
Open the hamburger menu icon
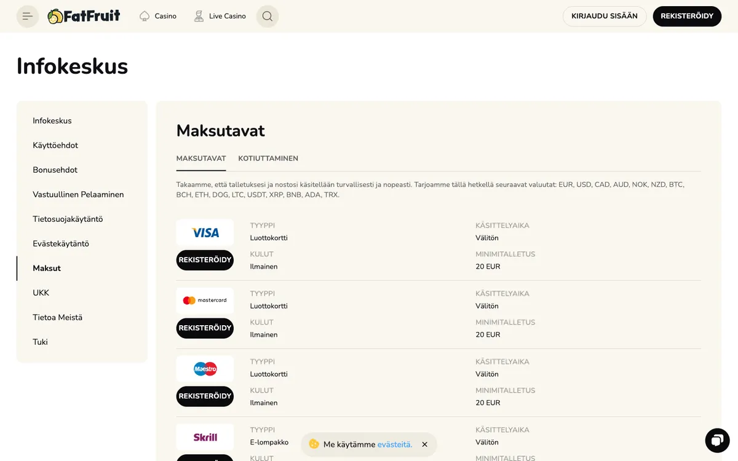point(28,16)
